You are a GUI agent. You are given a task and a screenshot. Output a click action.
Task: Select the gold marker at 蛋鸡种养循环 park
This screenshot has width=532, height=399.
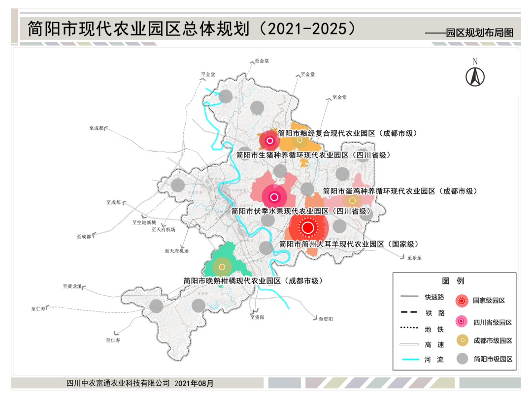pos(352,201)
